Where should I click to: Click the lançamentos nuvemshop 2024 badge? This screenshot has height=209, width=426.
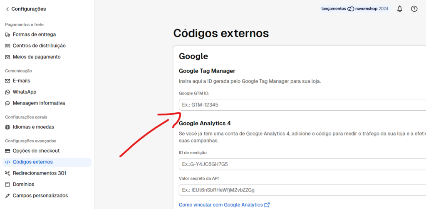354,9
